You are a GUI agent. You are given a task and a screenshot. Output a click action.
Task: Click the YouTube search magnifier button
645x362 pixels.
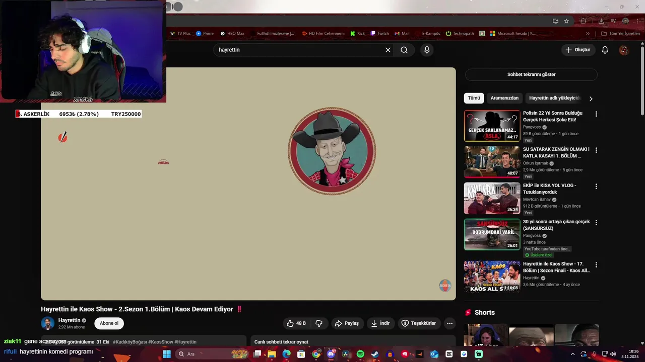(x=404, y=50)
